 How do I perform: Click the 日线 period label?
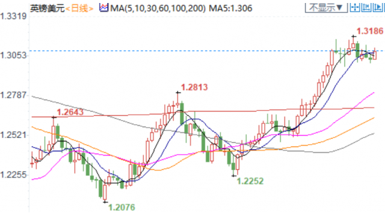click(x=79, y=8)
